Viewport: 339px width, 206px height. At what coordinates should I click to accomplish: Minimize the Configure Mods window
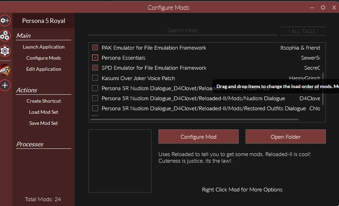312,8
